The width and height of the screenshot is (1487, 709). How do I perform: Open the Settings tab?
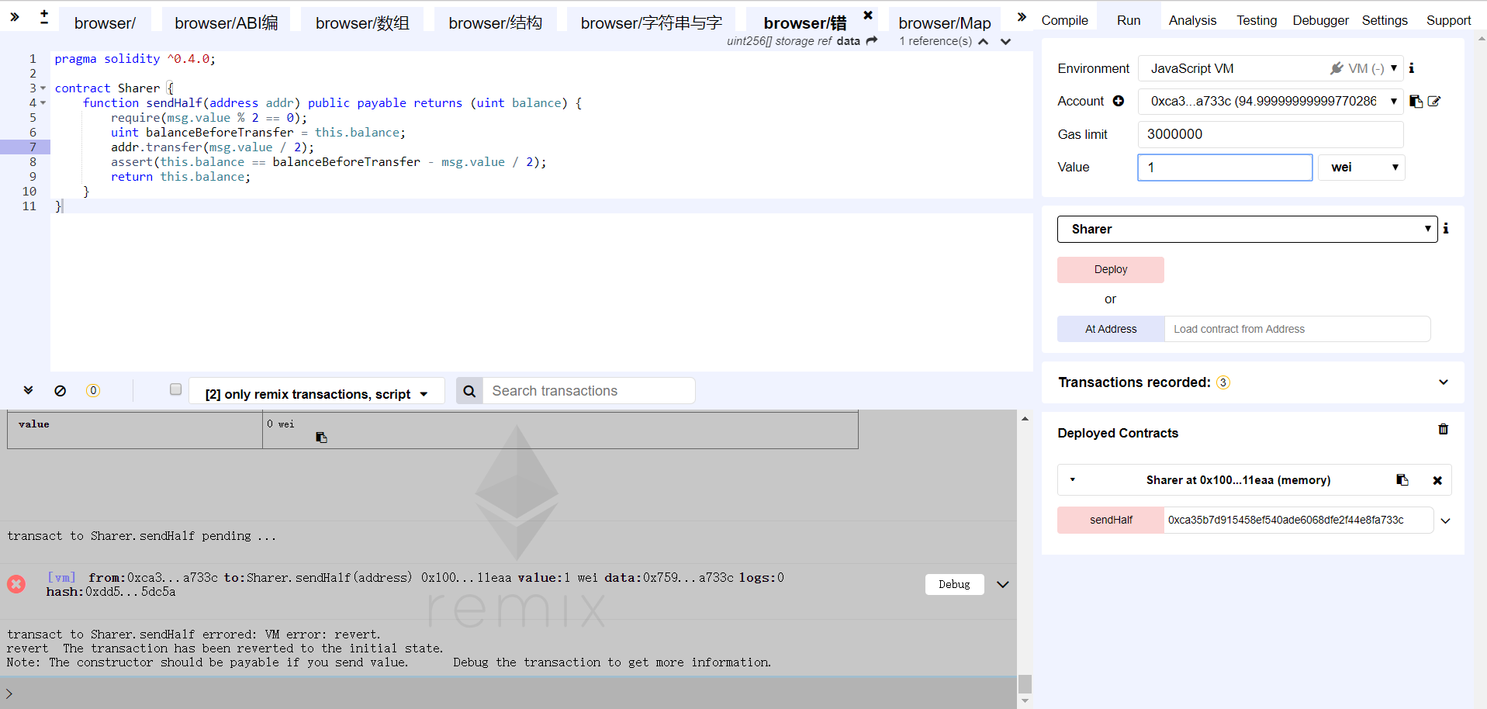pyautogui.click(x=1385, y=20)
